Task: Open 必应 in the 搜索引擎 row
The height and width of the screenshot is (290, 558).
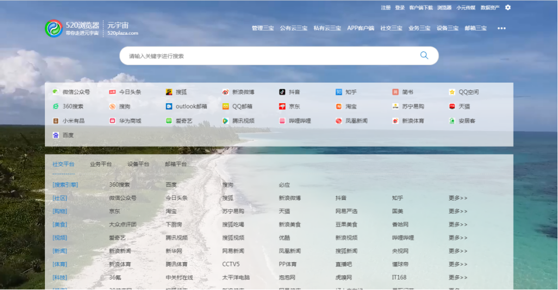Action: point(285,185)
